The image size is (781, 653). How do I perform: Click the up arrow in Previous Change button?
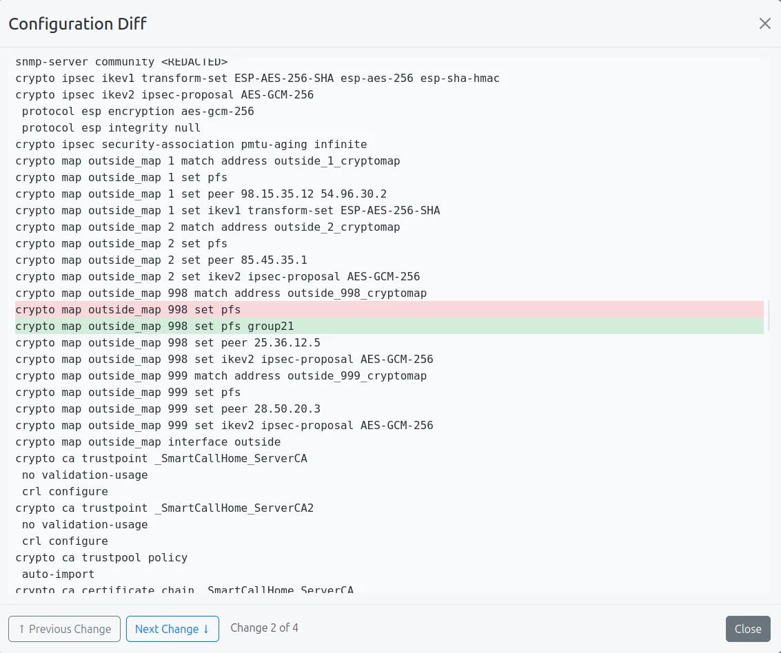point(22,629)
